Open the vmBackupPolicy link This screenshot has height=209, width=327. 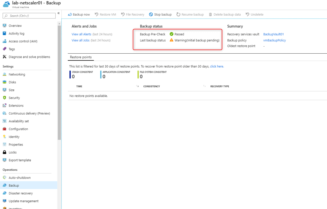tap(274, 40)
